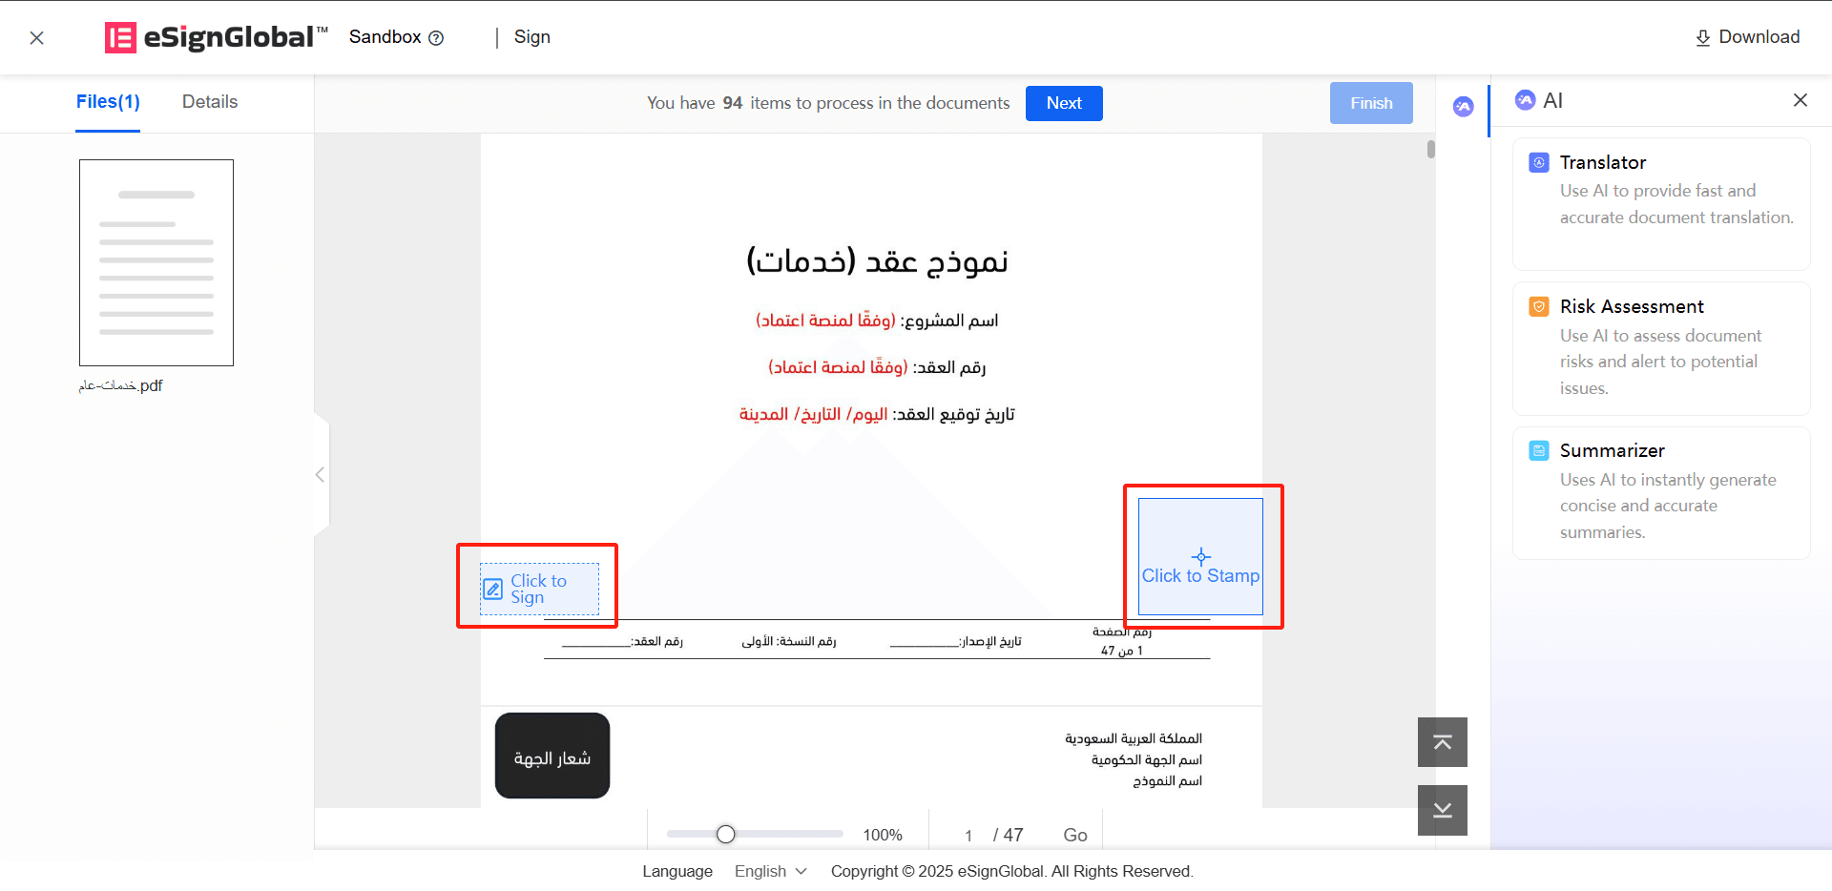
Task: Click the Sandbox help question mark icon
Action: 436,38
